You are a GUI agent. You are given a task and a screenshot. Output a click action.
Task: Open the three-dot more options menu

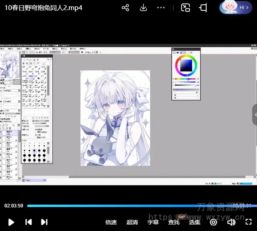click(x=161, y=8)
